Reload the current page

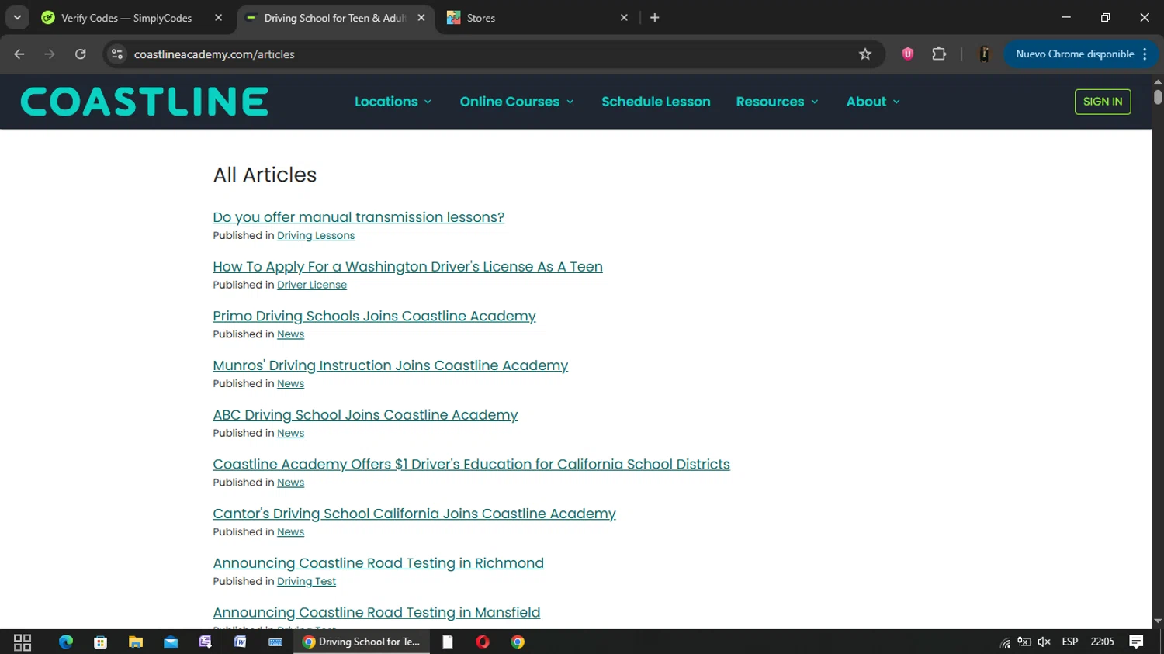(x=81, y=54)
